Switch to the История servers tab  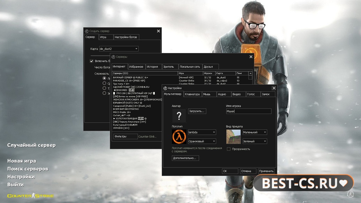[x=153, y=67]
